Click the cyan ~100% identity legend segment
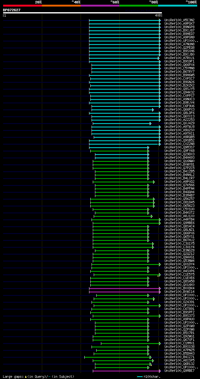The image size is (200, 379). coord(177,5)
